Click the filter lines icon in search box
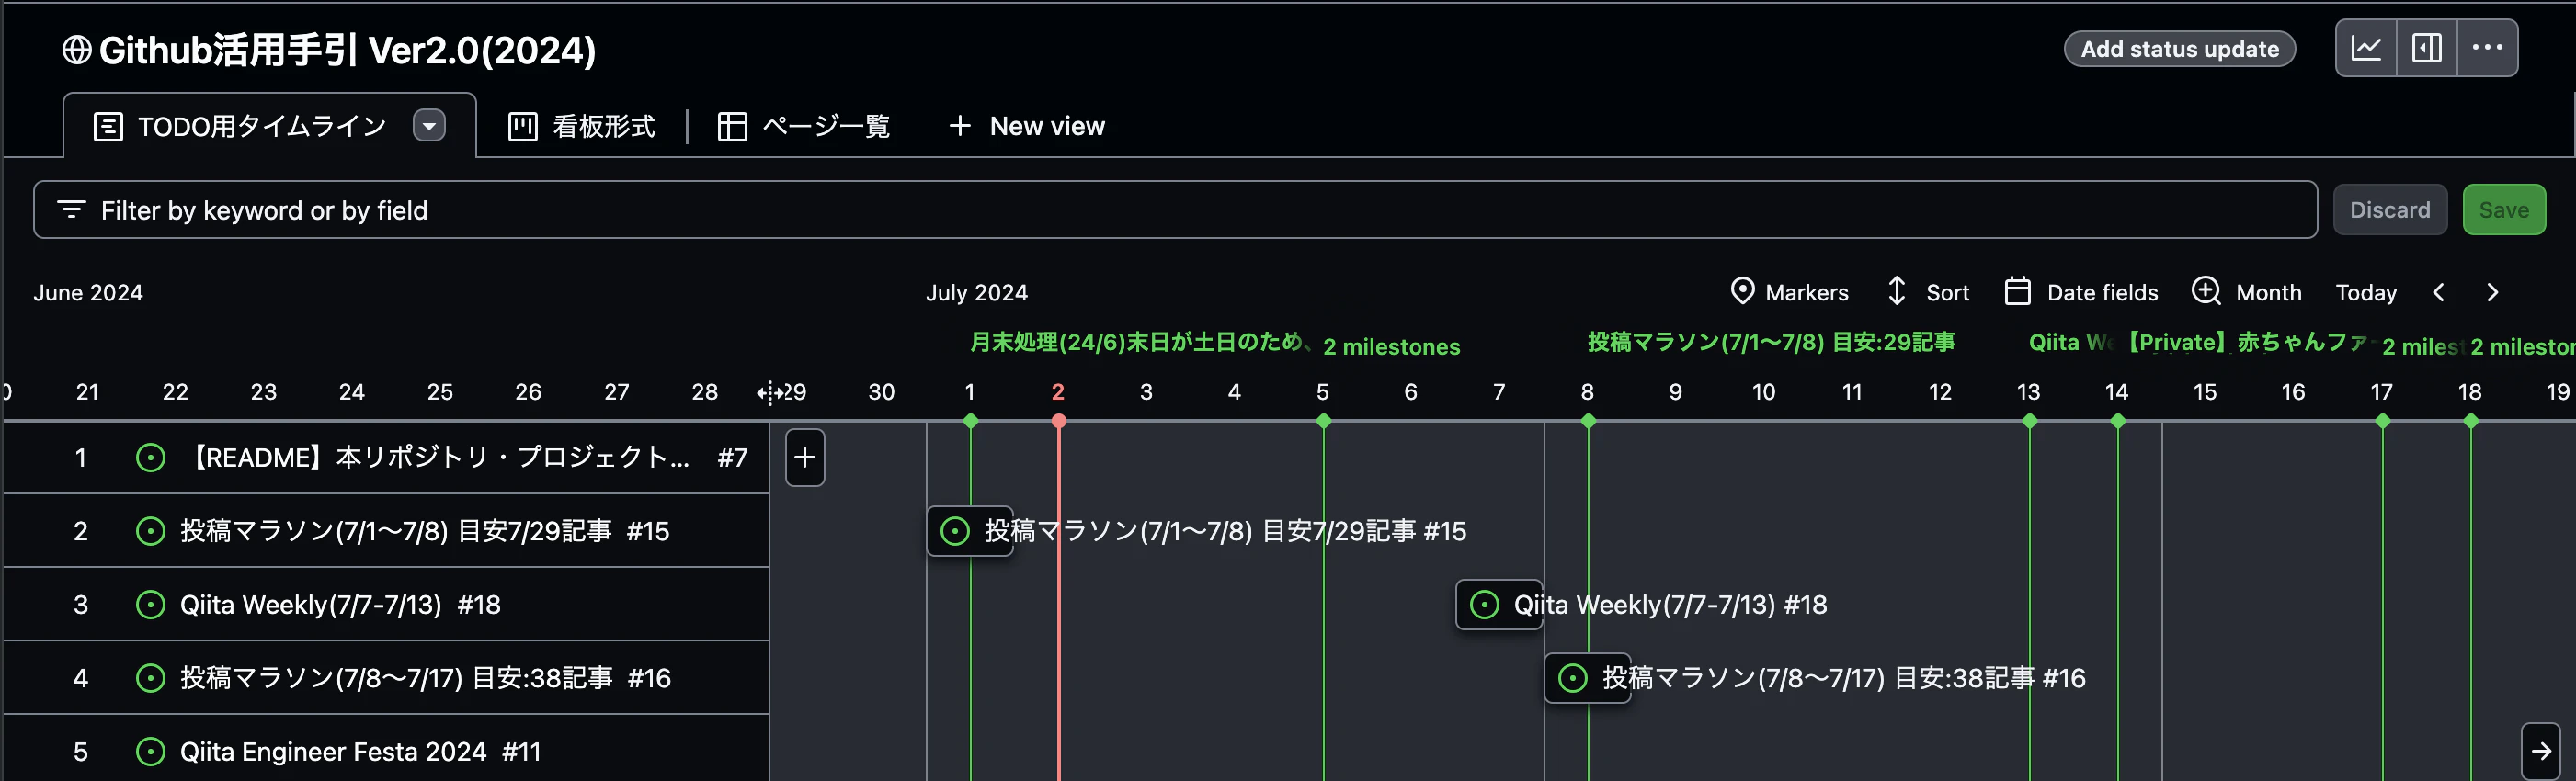 click(x=71, y=210)
